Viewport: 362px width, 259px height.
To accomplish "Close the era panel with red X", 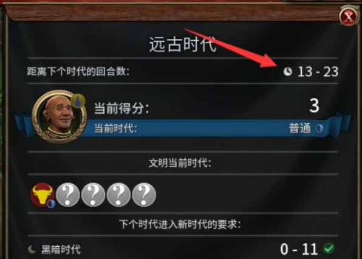I will point(348,16).
